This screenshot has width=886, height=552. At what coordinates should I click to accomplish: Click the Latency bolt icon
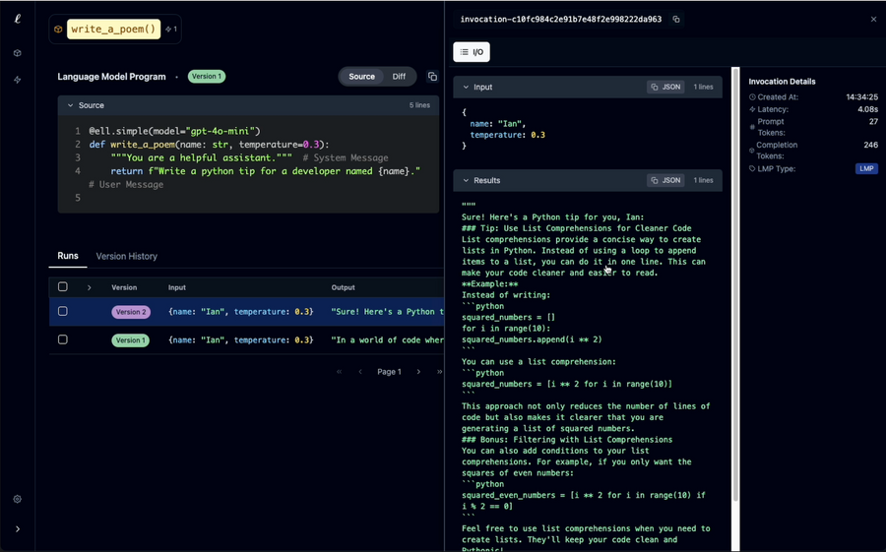[x=752, y=109]
